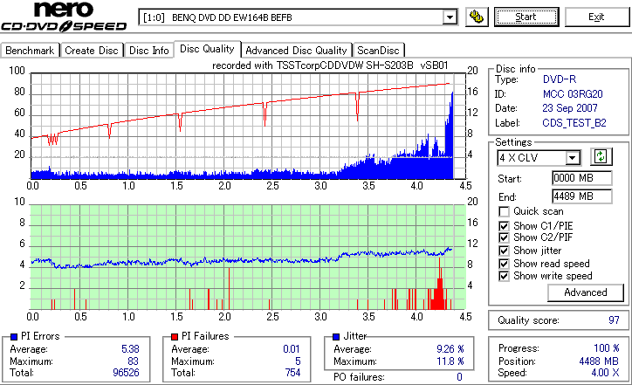The image size is (632, 385).
Task: Click the Start position field showing 0000 MB
Action: click(x=581, y=178)
